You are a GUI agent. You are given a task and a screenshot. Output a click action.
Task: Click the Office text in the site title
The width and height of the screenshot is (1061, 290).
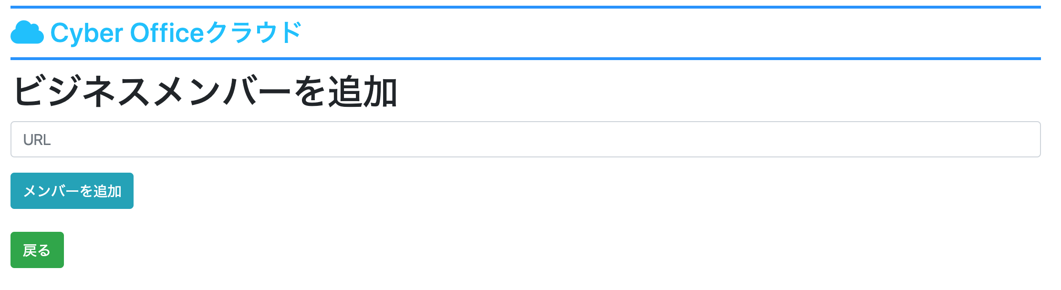click(167, 32)
